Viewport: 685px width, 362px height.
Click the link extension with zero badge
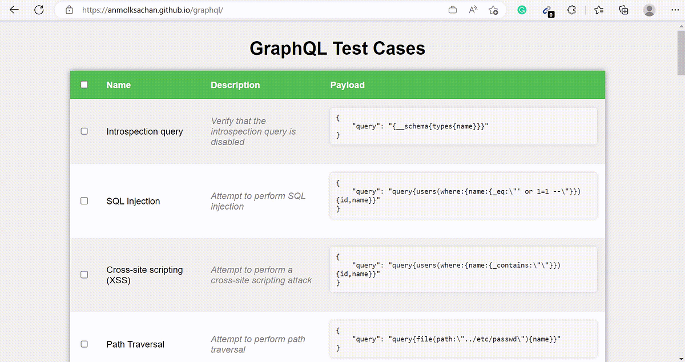coord(547,10)
